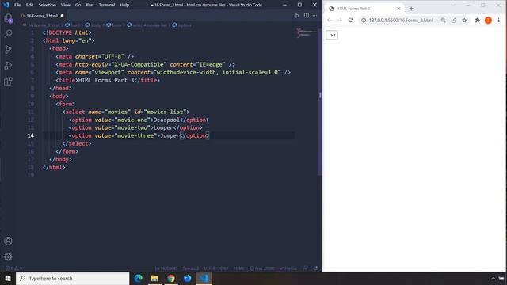Close the HTML Forms Part 3 browser tab
The width and height of the screenshot is (507, 285).
coord(398,9)
